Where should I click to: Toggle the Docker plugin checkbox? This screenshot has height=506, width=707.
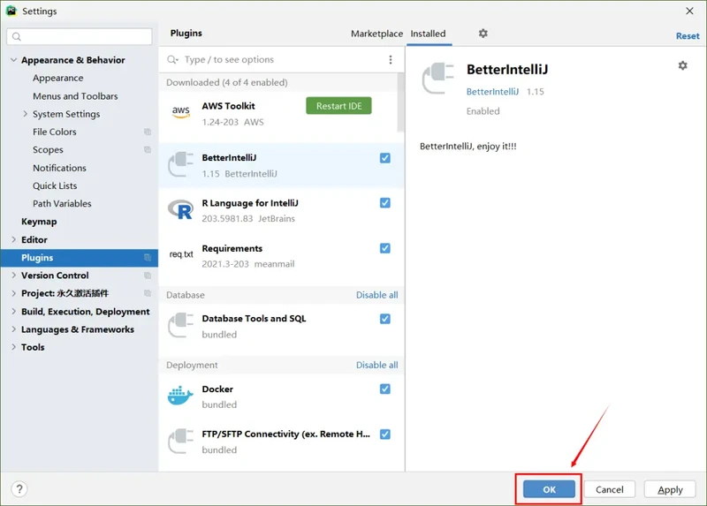coord(385,389)
